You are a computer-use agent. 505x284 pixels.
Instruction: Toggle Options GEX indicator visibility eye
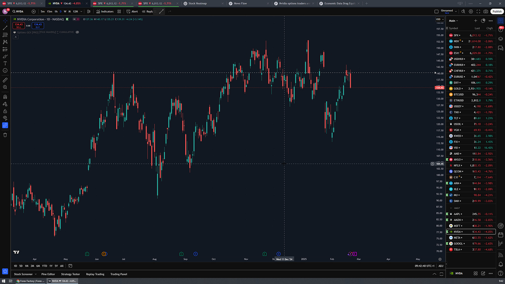[77, 32]
